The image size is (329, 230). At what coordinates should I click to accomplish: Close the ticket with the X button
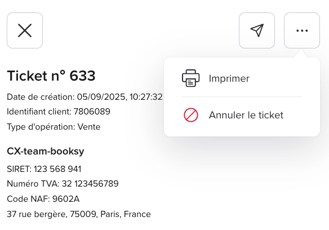coord(25,30)
